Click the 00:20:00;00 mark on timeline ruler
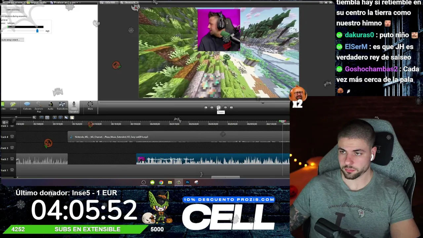The height and width of the screenshot is (238, 423). 155,124
